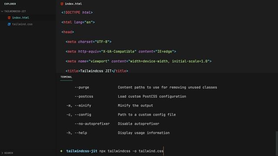This screenshot has height=156, width=278.
Task: Click the -h, --help option text
Action: [76, 133]
